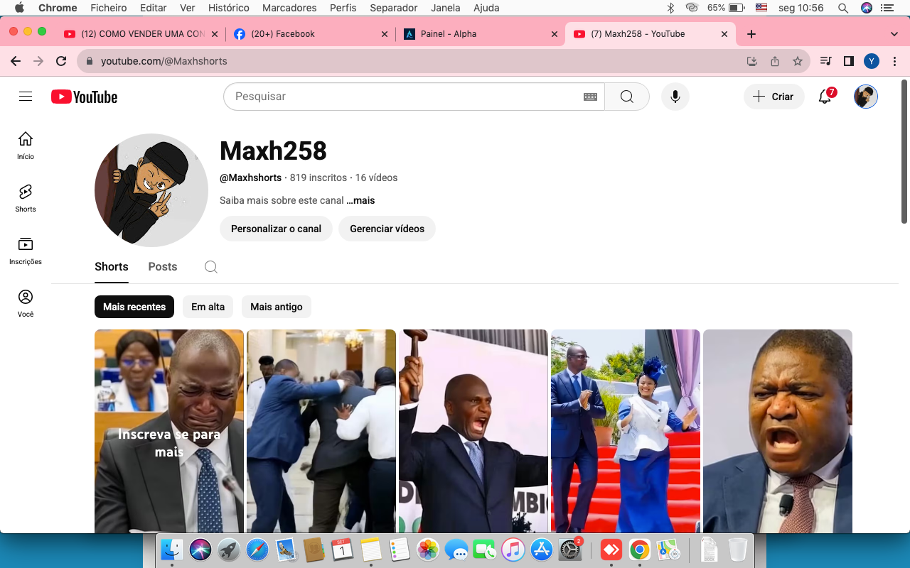Screen dimensions: 910x568
Task: Click the install app icon in the address bar
Action: coord(752,61)
